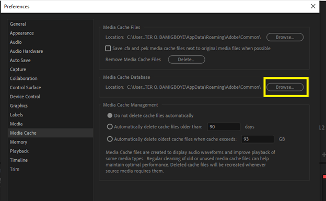The height and width of the screenshot is (201, 326).
Task: Select the Timeline category
Action: click(x=19, y=160)
